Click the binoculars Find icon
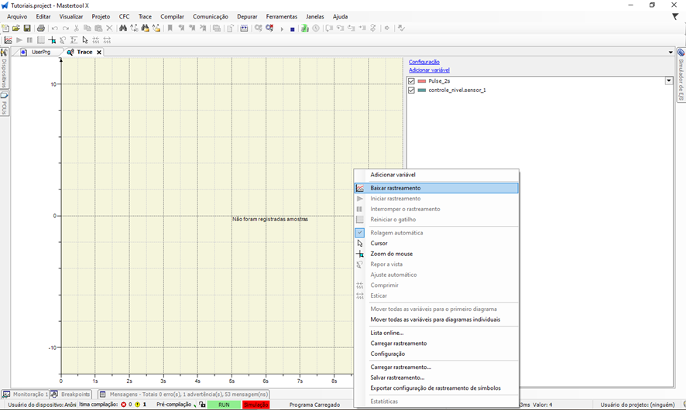The height and width of the screenshot is (410, 686). pyautogui.click(x=123, y=29)
